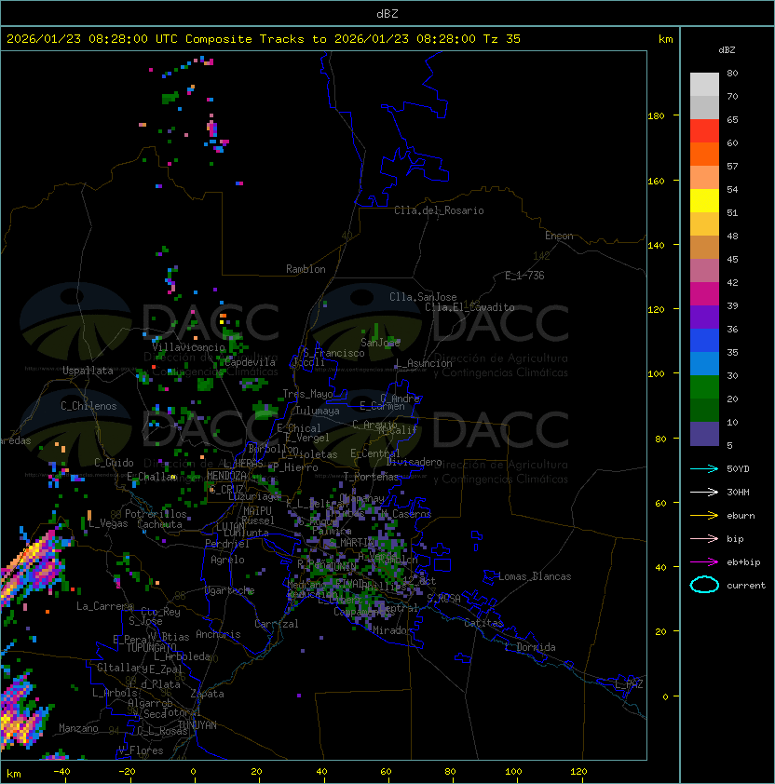Viewport: 775px width, 784px height.
Task: Click the 'eb+bip' legend label
Action: (743, 562)
